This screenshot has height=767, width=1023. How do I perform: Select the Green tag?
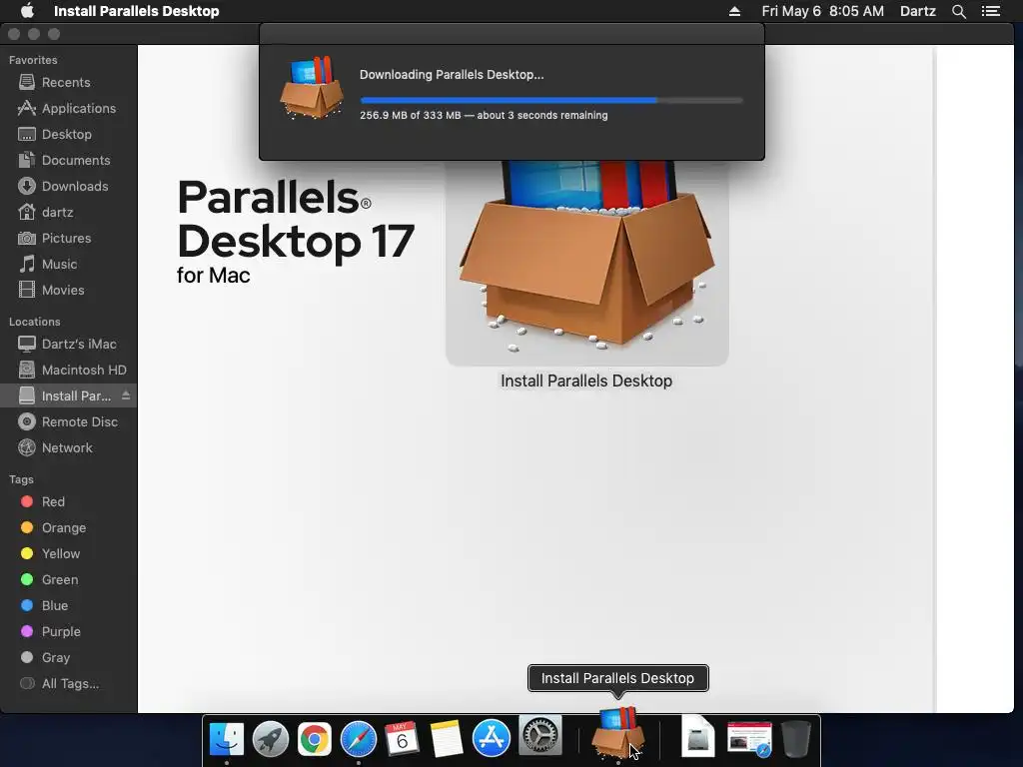pyautogui.click(x=69, y=580)
